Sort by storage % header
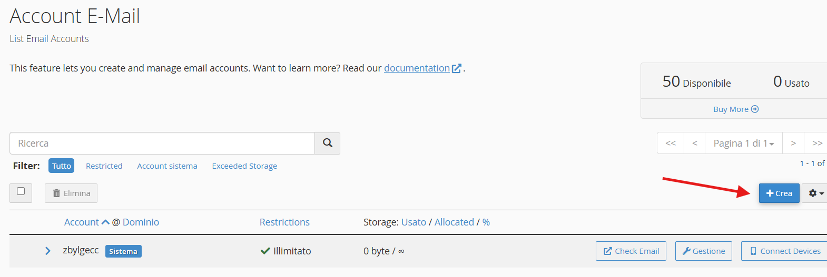Image resolution: width=827 pixels, height=277 pixels. [486, 222]
